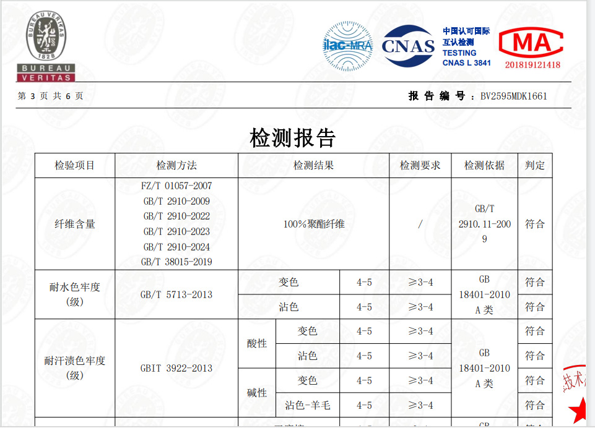Image resolution: width=595 pixels, height=428 pixels.
Task: Select method 'FZ/T 01057-2007'
Action: point(176,186)
